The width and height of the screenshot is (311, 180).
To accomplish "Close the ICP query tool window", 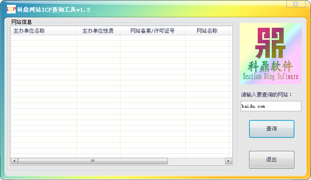I will tap(296, 4).
